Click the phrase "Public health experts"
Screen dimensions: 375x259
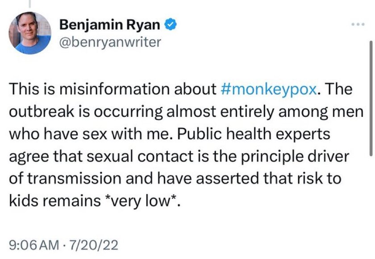tap(254, 134)
